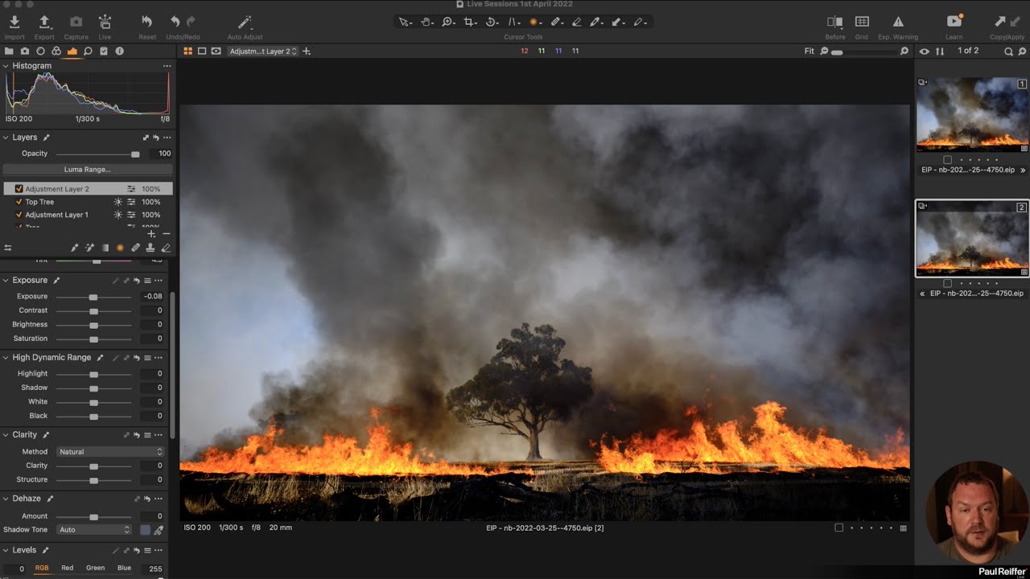This screenshot has width=1030, height=579.
Task: Select the Green Levels channel tab
Action: 95,568
